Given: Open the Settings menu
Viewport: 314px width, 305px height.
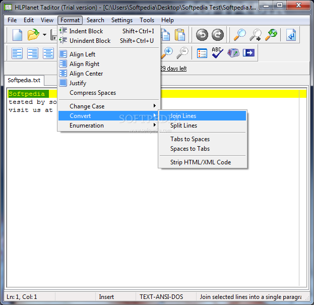Looking at the screenshot, I should 122,20.
